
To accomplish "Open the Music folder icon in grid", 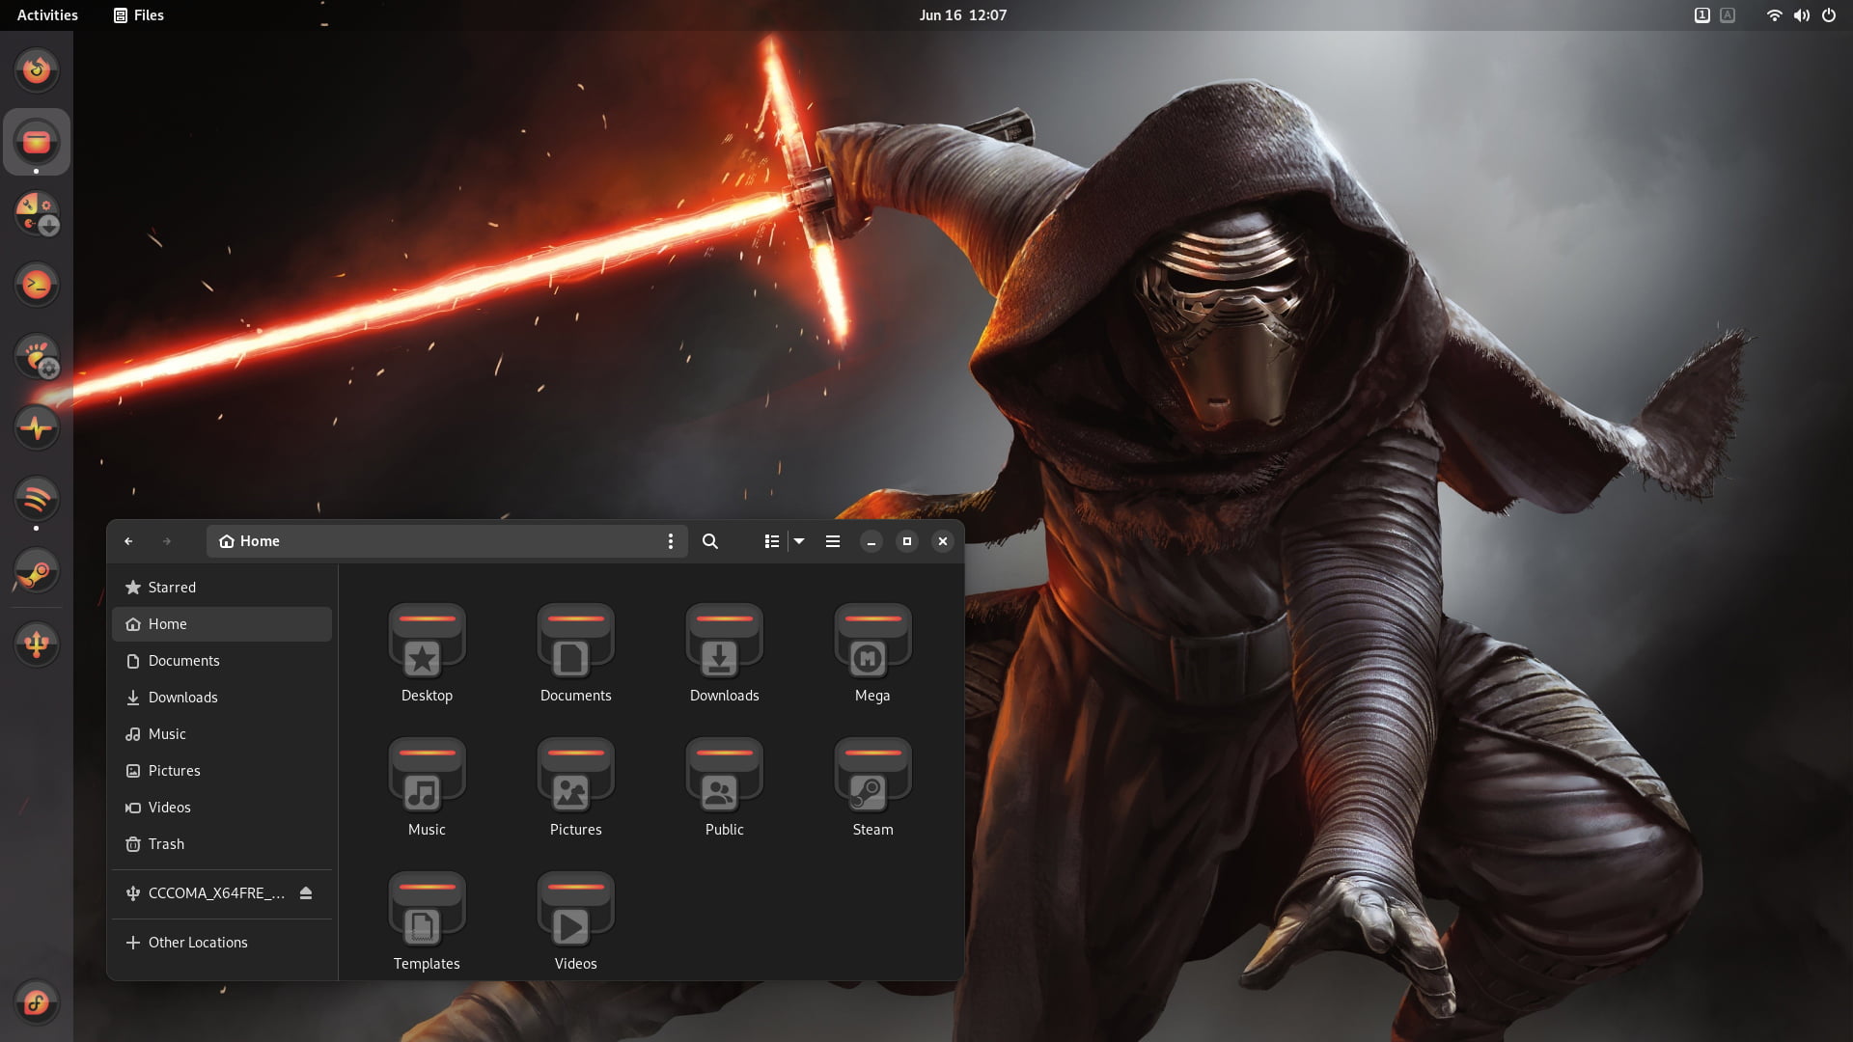I will (427, 776).
